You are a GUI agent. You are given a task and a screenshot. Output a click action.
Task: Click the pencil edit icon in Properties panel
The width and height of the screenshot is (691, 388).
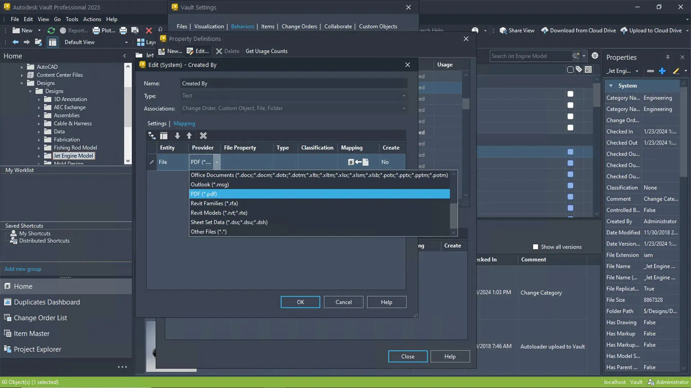coord(676,71)
